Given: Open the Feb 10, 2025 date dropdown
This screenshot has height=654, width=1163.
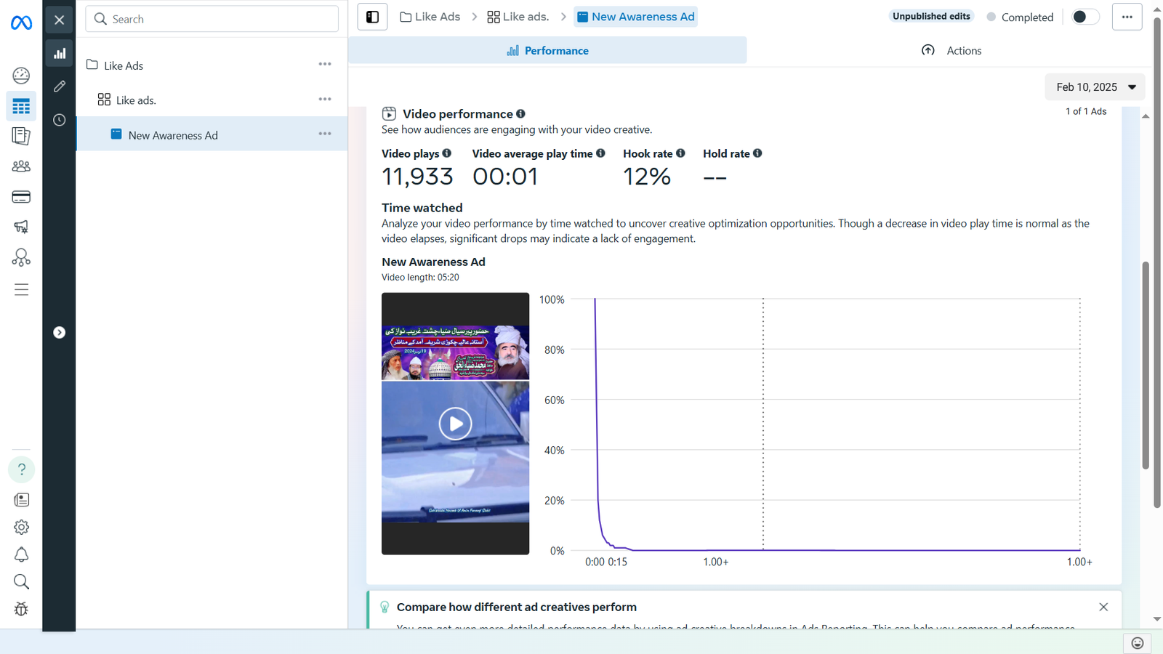Looking at the screenshot, I should pyautogui.click(x=1095, y=87).
